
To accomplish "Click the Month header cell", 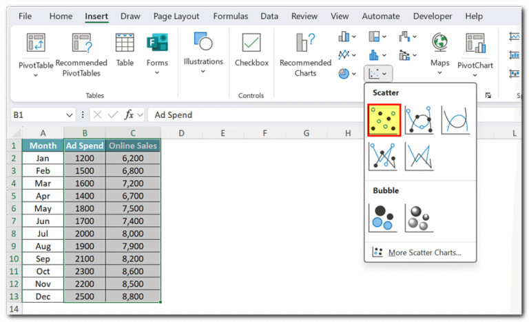I will pyautogui.click(x=43, y=145).
